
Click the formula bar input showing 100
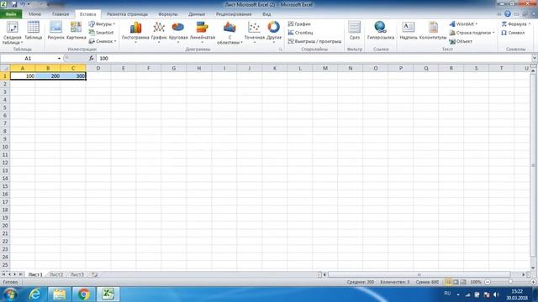point(314,58)
